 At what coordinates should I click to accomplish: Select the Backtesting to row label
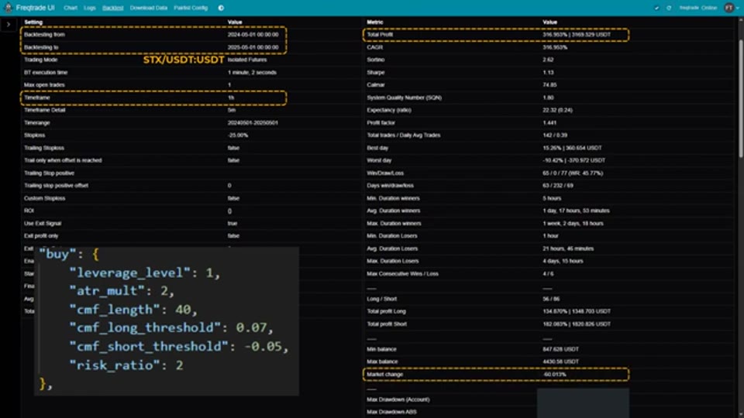[41, 47]
